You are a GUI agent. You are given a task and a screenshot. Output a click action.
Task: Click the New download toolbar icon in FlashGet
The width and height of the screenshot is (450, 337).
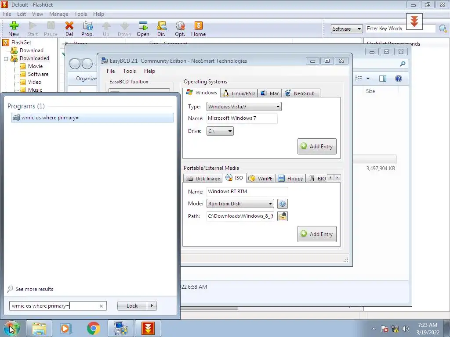click(x=14, y=29)
